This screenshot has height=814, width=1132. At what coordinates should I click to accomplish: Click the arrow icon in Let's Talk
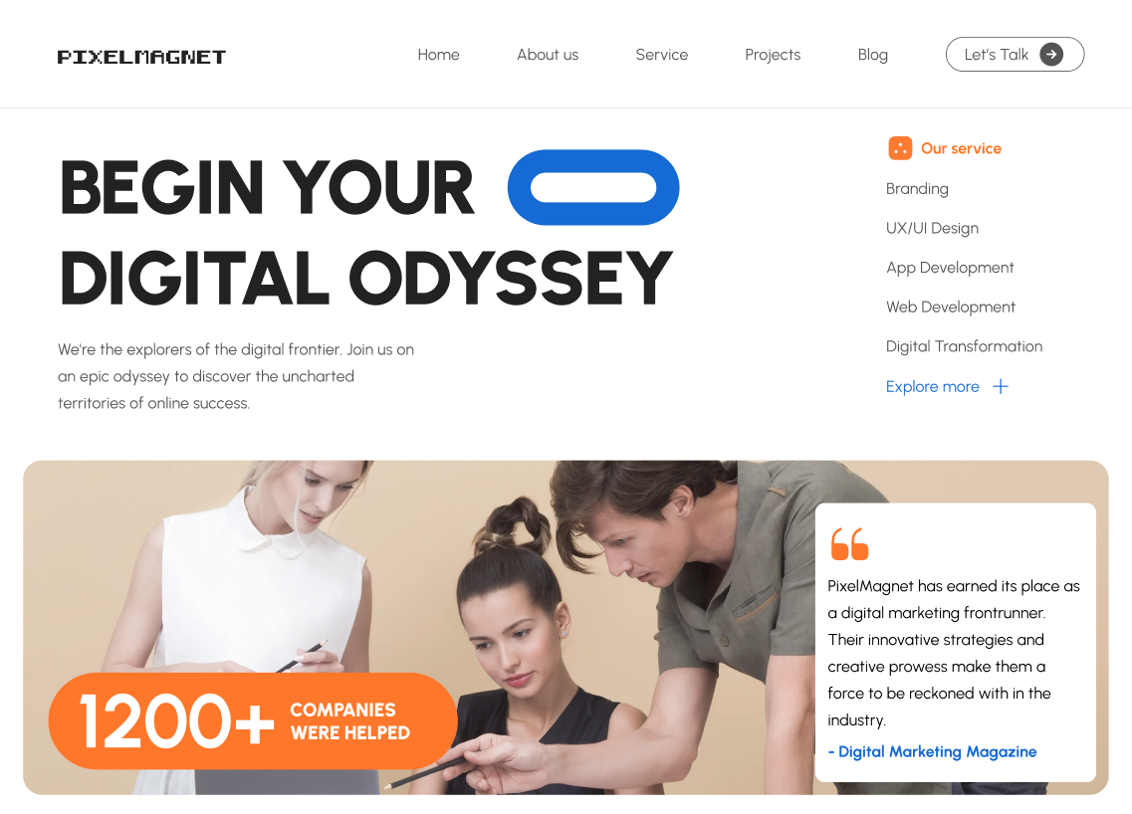(x=1051, y=54)
